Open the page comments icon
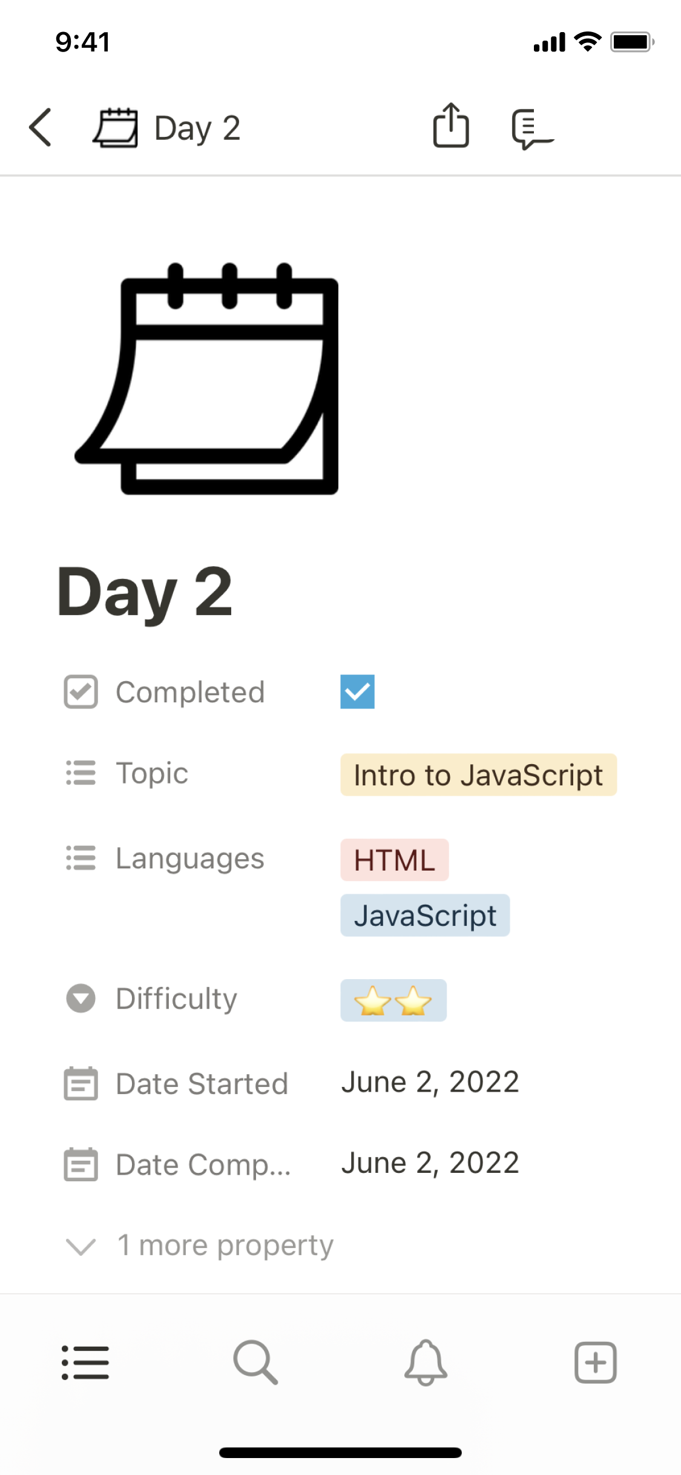Image resolution: width=681 pixels, height=1475 pixels. [531, 128]
